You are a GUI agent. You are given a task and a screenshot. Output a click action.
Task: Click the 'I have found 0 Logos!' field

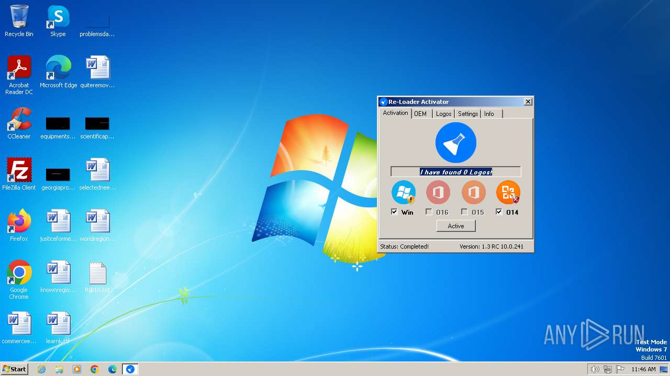[456, 172]
